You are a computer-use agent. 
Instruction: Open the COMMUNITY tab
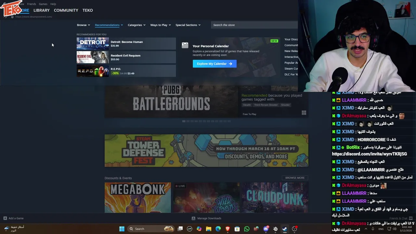point(66,10)
